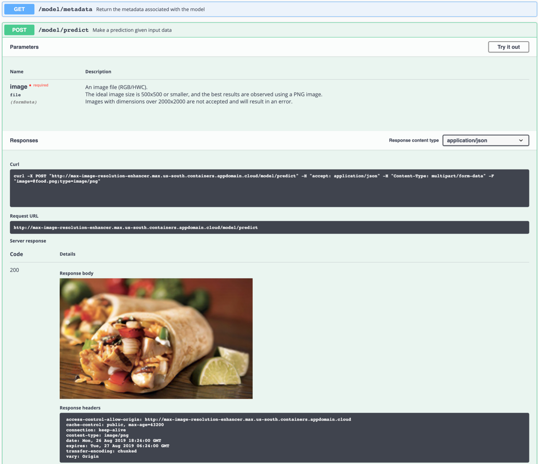538x464 pixels.
Task: Click the Try it out button
Action: point(508,47)
